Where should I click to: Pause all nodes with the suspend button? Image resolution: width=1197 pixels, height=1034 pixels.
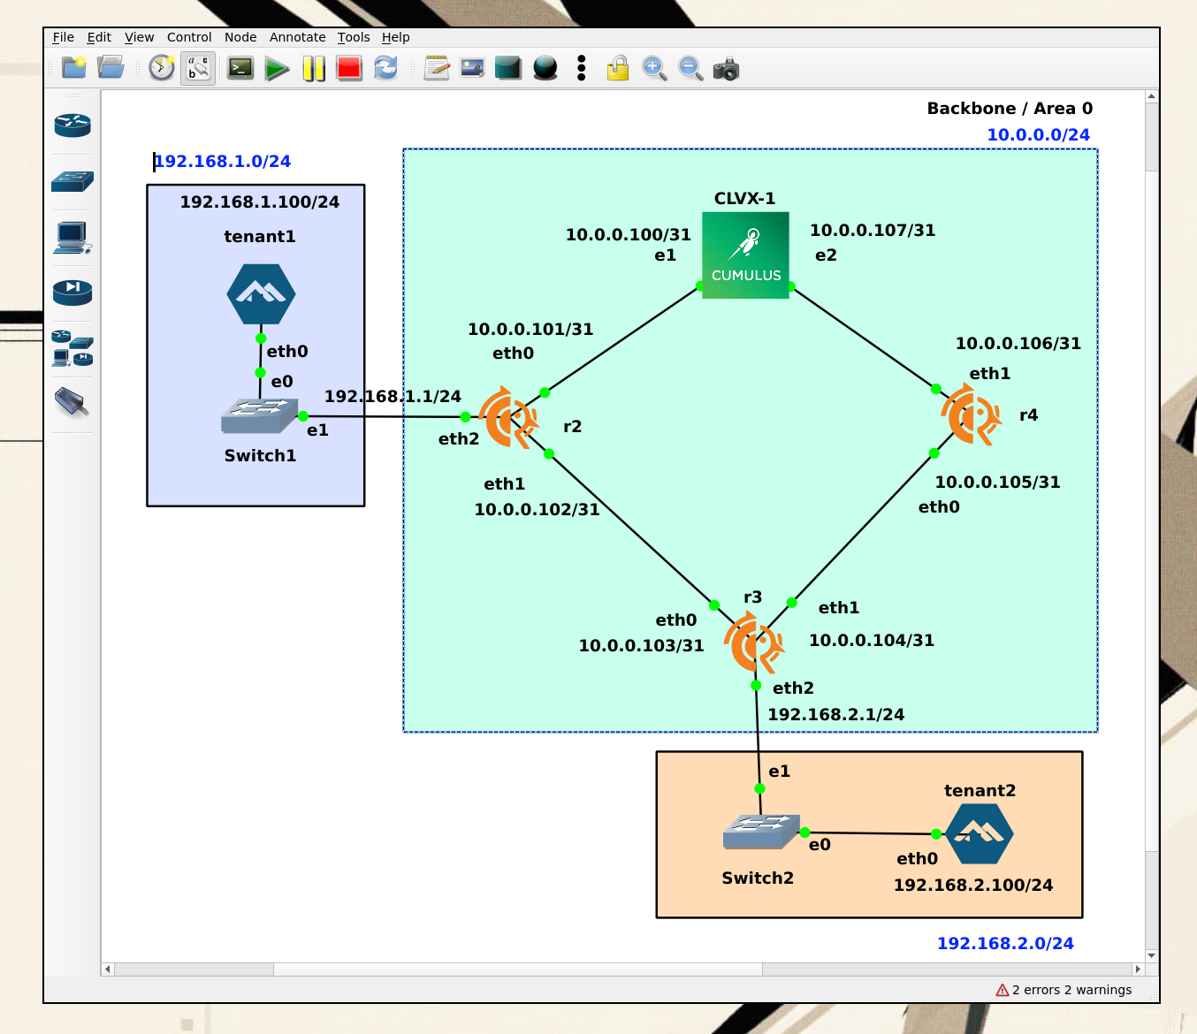tap(314, 69)
